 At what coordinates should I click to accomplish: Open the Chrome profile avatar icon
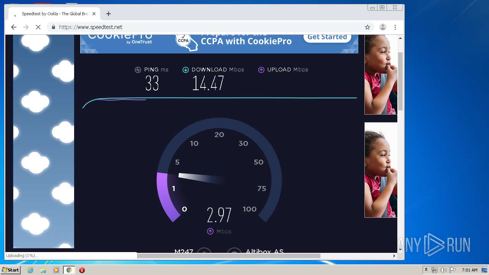pyautogui.click(x=382, y=27)
